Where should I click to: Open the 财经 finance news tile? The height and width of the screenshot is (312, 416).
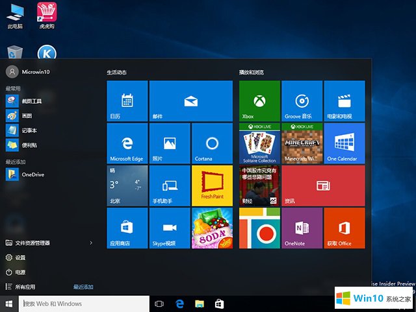(x=259, y=186)
